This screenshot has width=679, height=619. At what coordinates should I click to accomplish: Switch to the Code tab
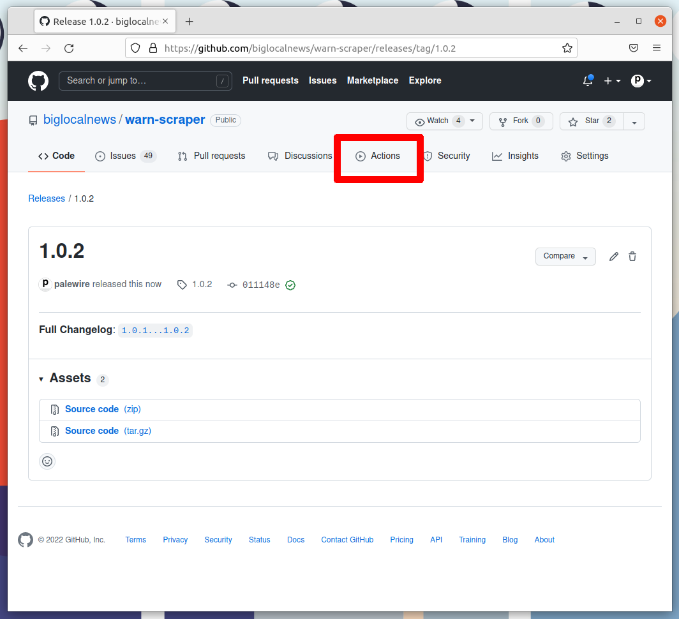(x=56, y=156)
